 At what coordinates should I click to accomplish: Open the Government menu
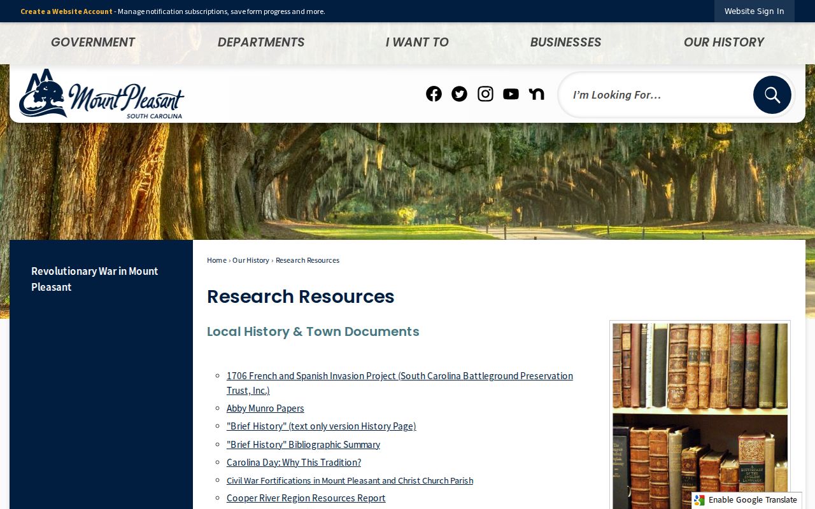point(93,42)
